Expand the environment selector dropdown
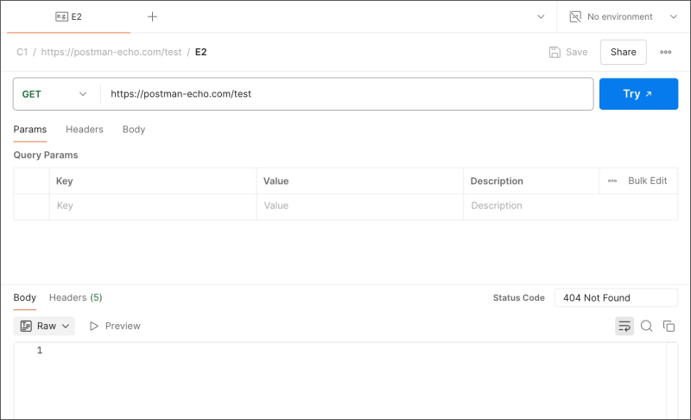 (674, 16)
